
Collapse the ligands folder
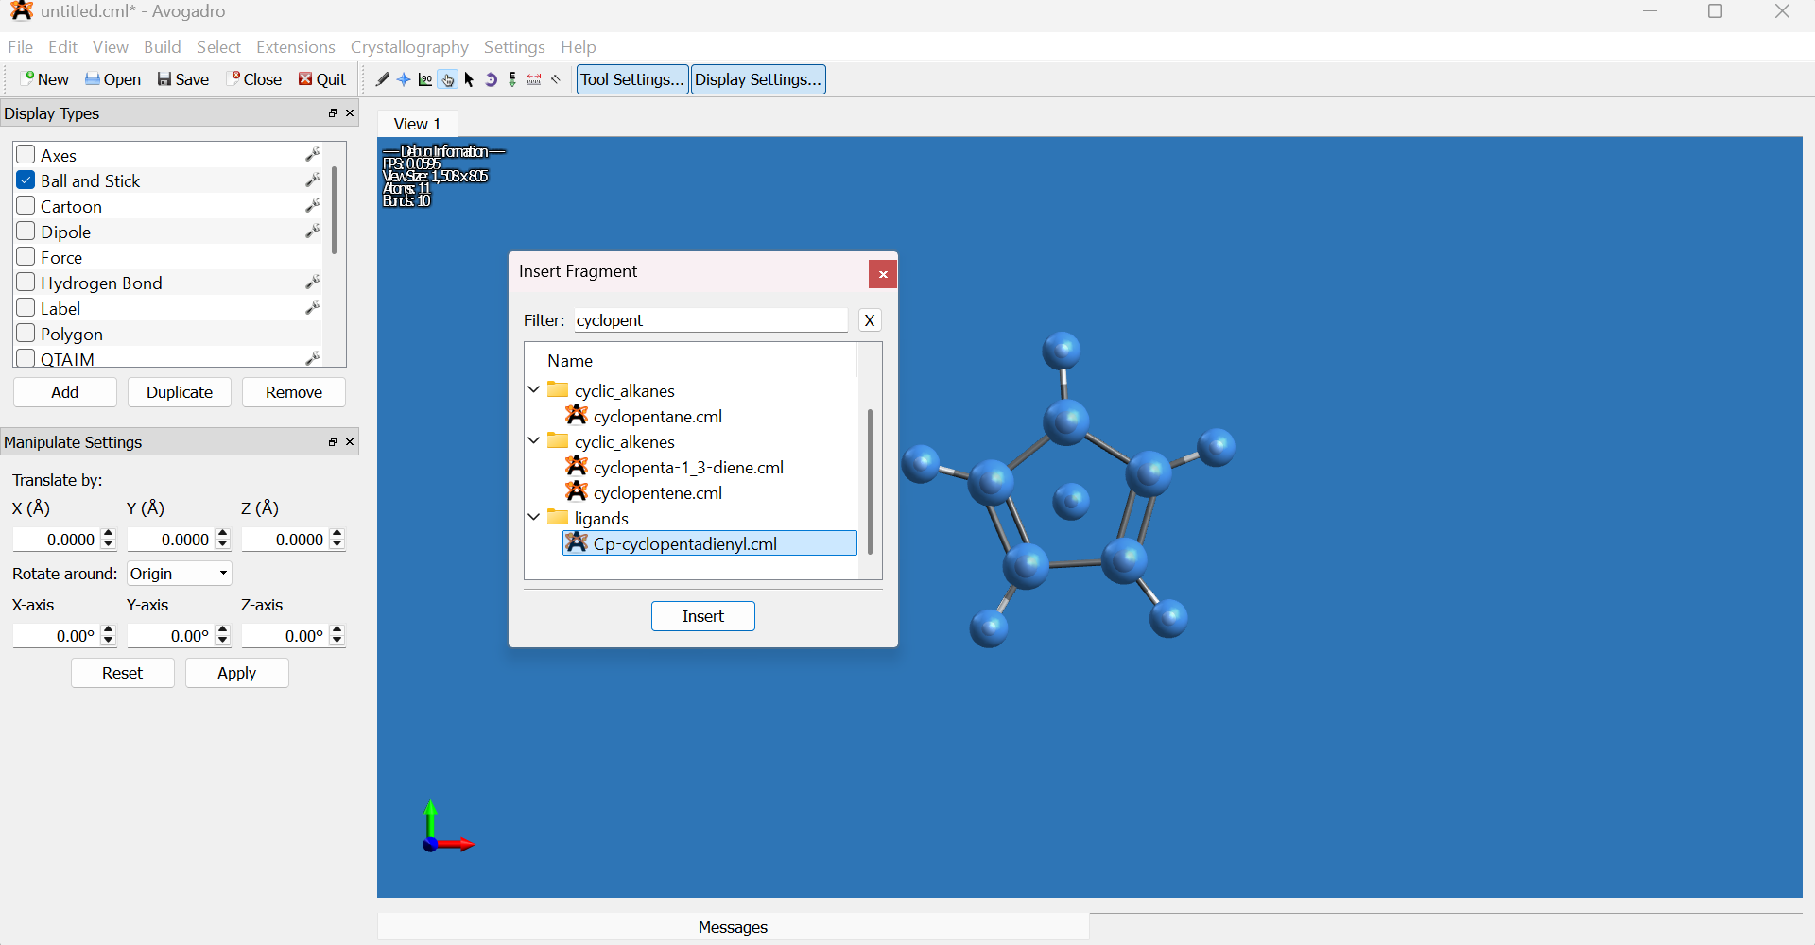(534, 518)
